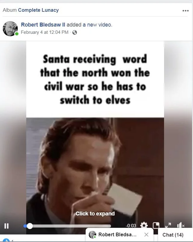
Task: Open the Robert Bledsa... chat tab
Action: click(x=117, y=234)
